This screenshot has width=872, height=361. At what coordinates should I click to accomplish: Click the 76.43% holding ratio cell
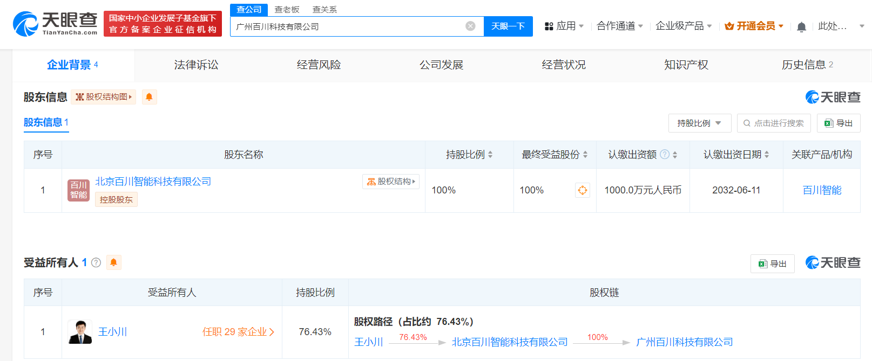pyautogui.click(x=315, y=332)
